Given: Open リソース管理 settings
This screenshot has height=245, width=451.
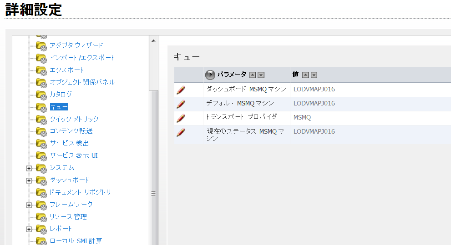Looking at the screenshot, I should tap(68, 217).
